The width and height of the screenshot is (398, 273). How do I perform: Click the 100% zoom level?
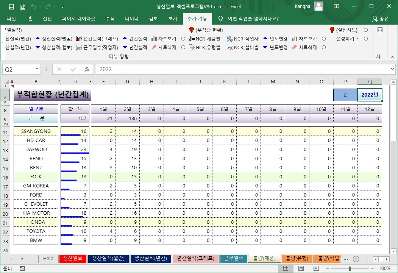[384, 268]
